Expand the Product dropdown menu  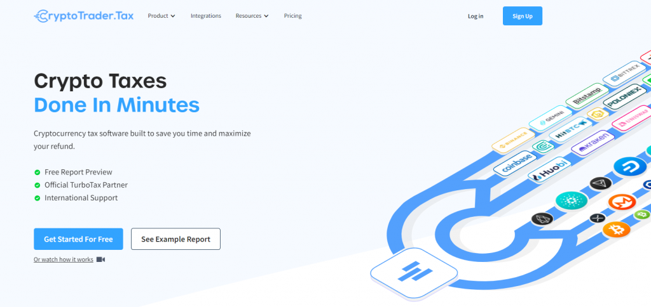[161, 16]
